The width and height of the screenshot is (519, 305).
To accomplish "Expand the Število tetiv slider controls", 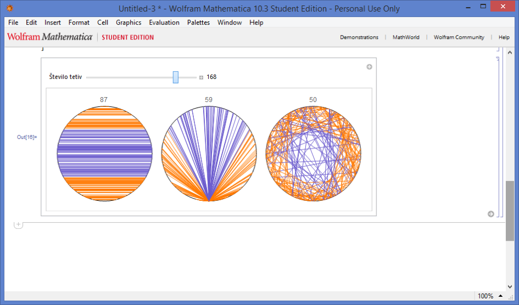I will [x=201, y=77].
